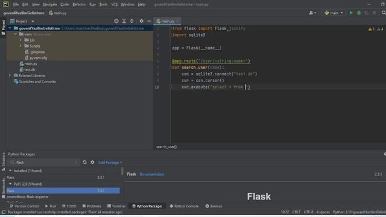Run the main configuration with the green play button
This screenshot has width=386, height=217.
point(351,13)
